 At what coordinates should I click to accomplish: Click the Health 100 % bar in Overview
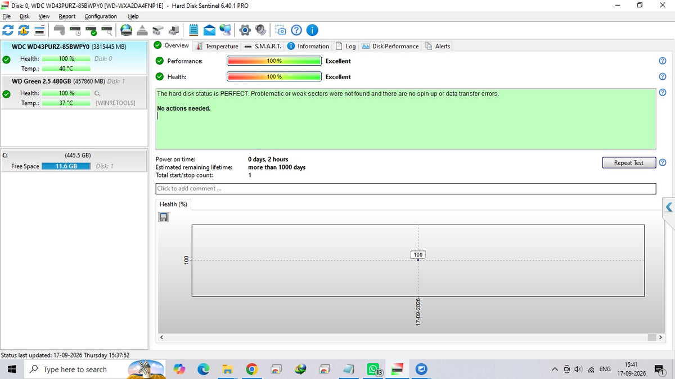[274, 76]
